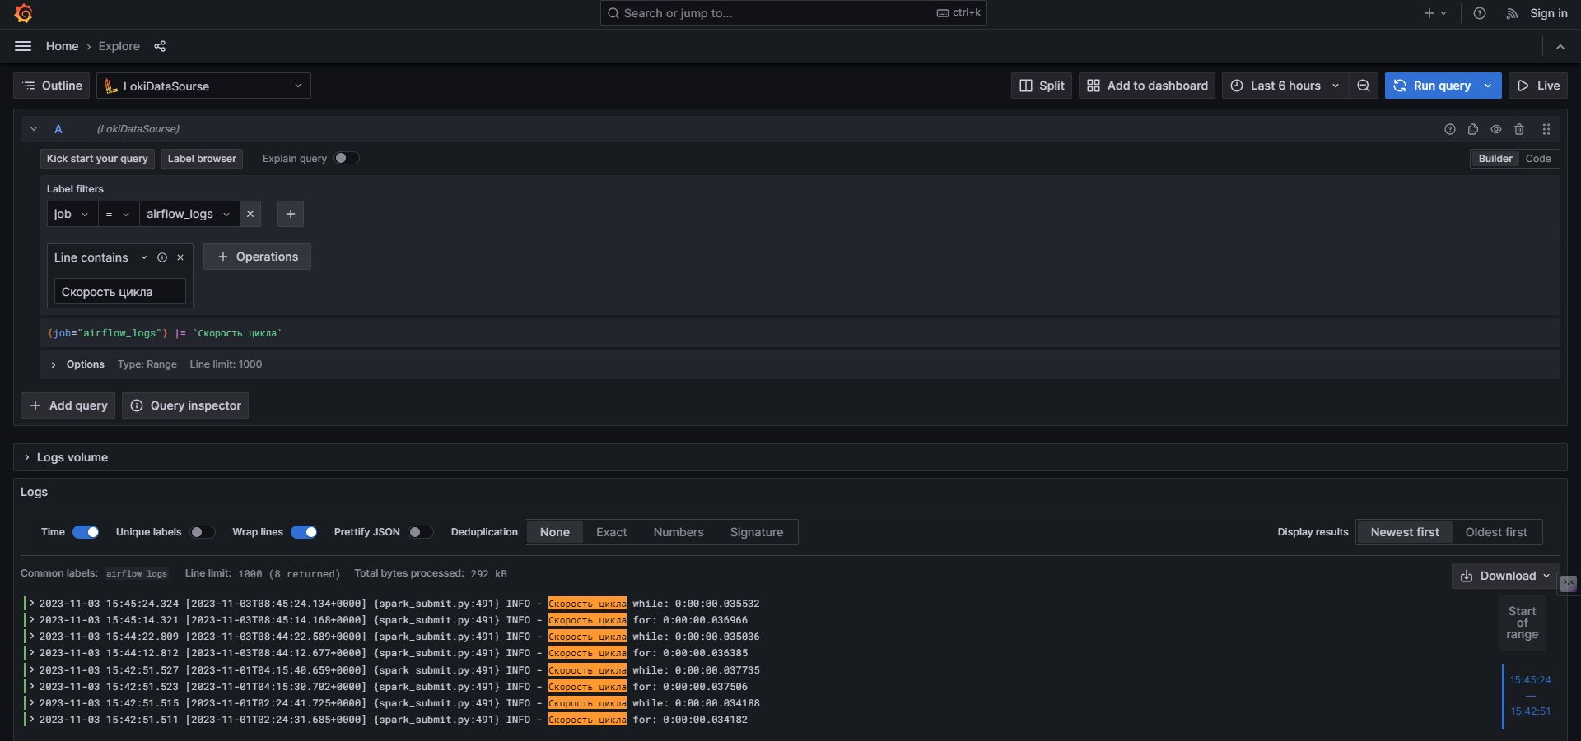Open the help question mark icon
The image size is (1581, 741).
tap(1480, 13)
